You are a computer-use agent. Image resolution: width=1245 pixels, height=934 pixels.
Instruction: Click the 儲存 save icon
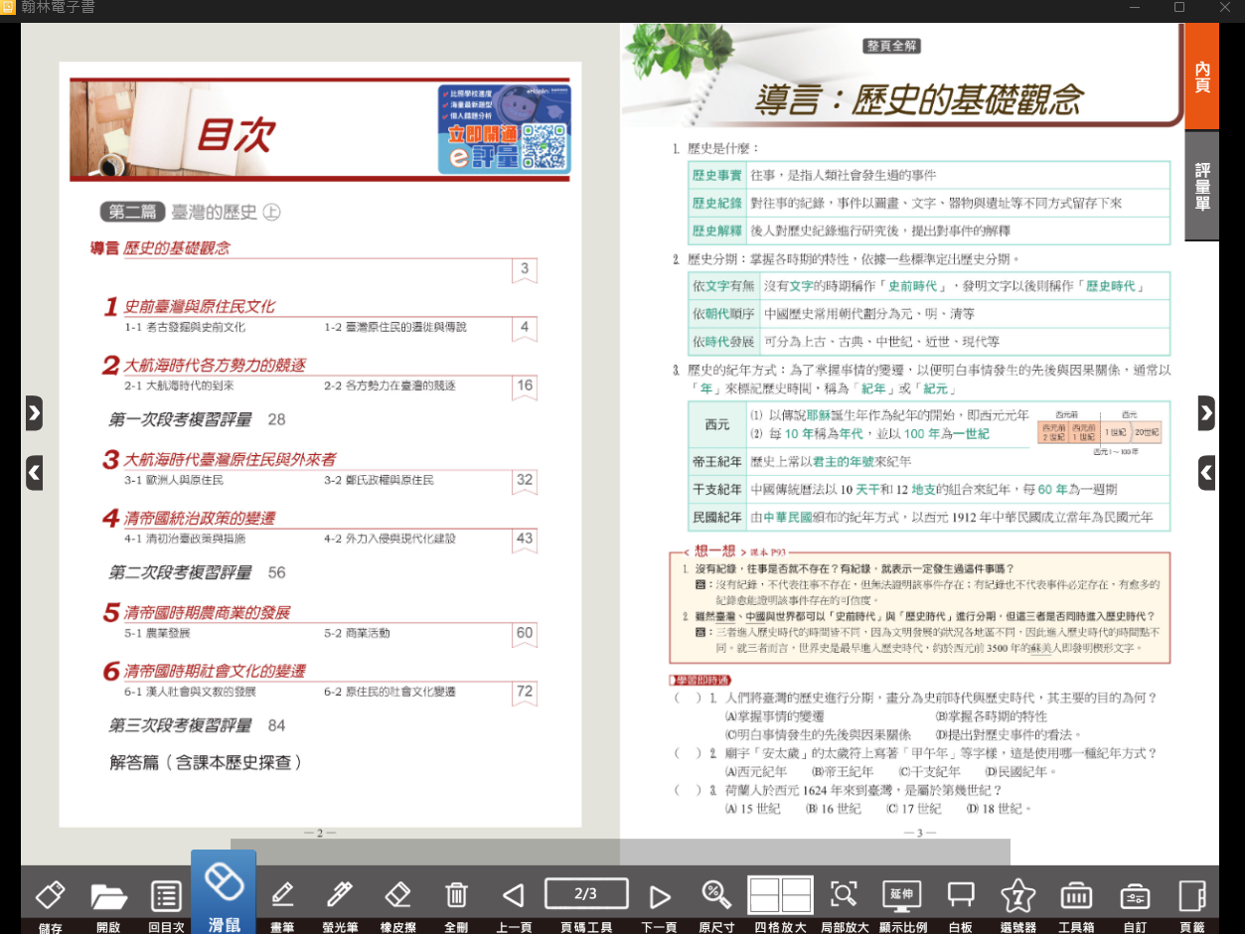pyautogui.click(x=50, y=896)
